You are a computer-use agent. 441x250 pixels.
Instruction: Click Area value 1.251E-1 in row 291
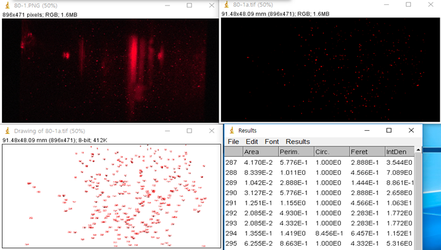point(258,202)
